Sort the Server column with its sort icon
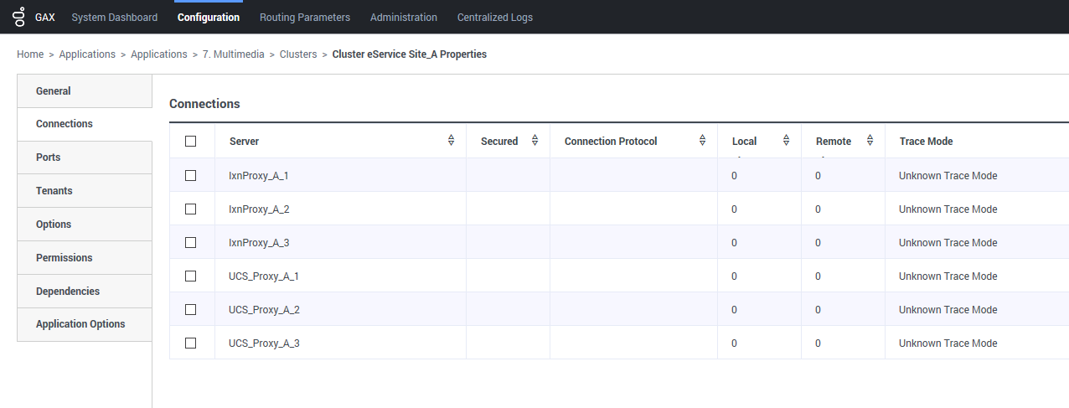This screenshot has height=408, width=1069. click(x=451, y=141)
